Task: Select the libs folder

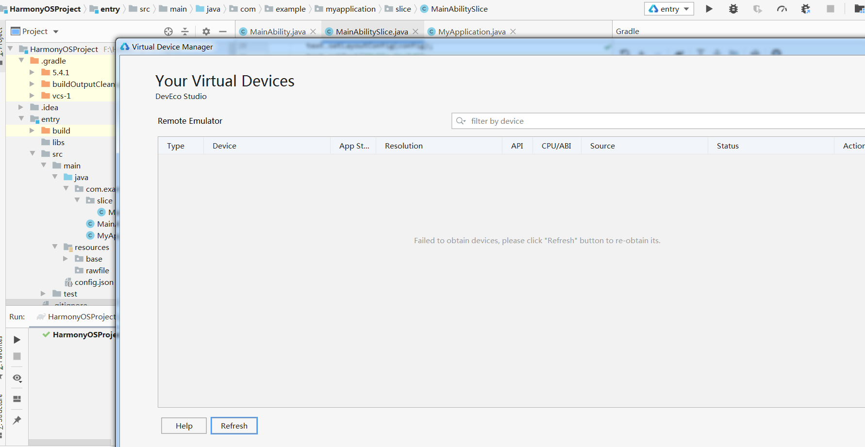Action: click(x=58, y=142)
